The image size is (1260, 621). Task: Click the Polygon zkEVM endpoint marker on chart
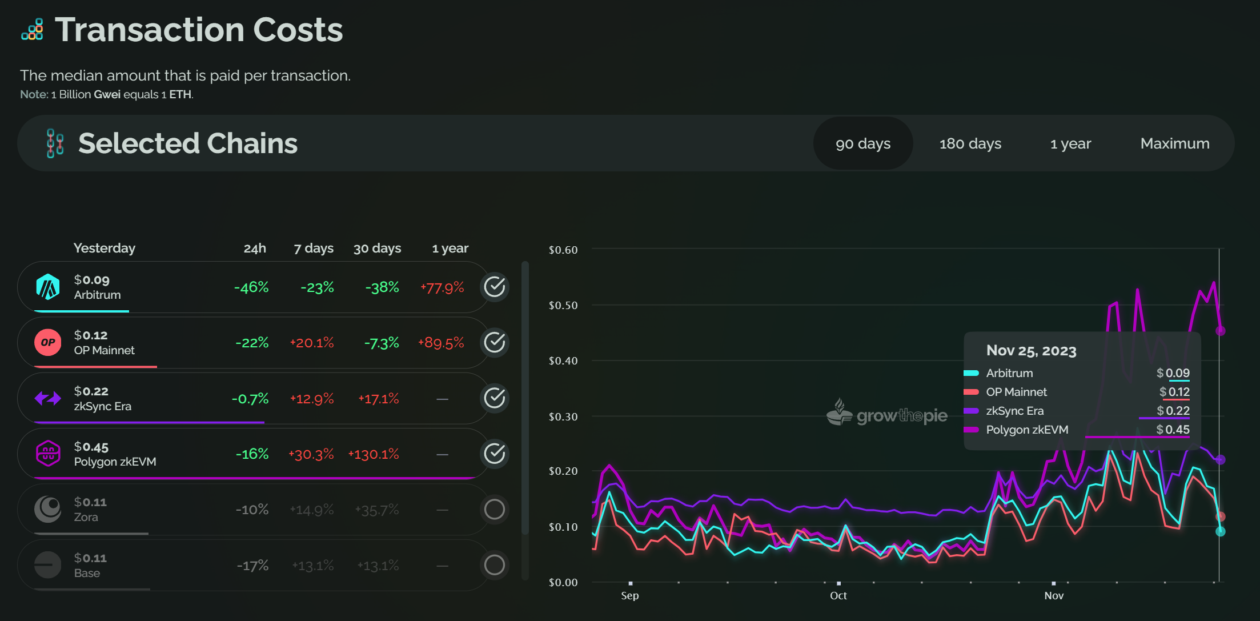pos(1220,331)
